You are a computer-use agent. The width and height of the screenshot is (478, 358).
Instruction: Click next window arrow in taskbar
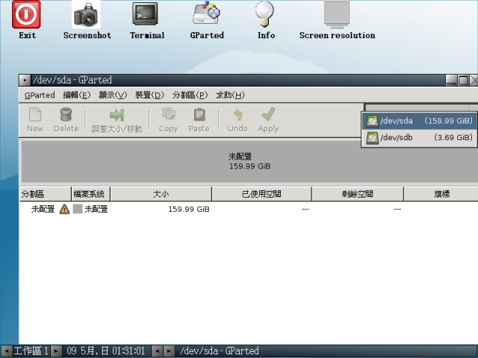pyautogui.click(x=169, y=351)
